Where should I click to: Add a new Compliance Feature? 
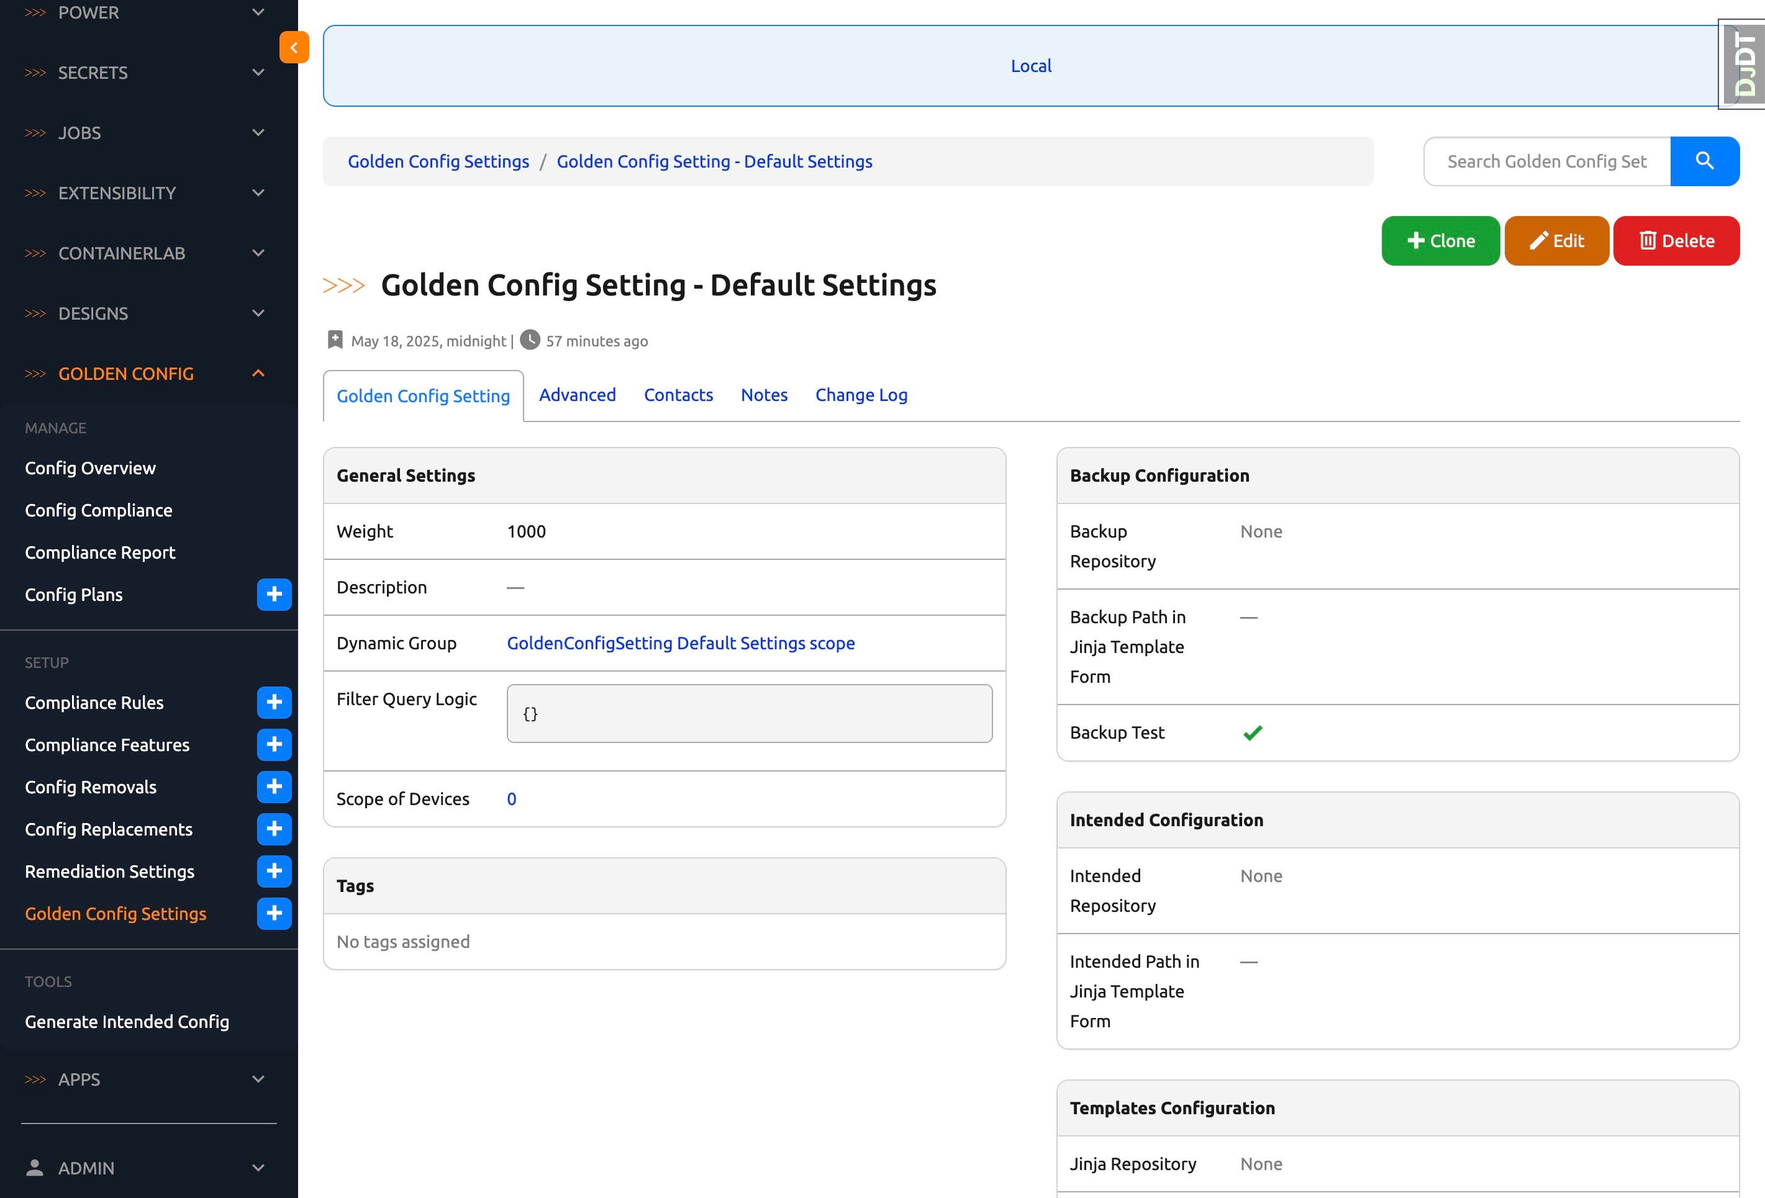click(274, 745)
